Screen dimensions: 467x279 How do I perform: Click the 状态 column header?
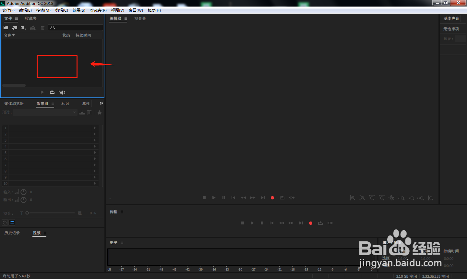point(66,35)
